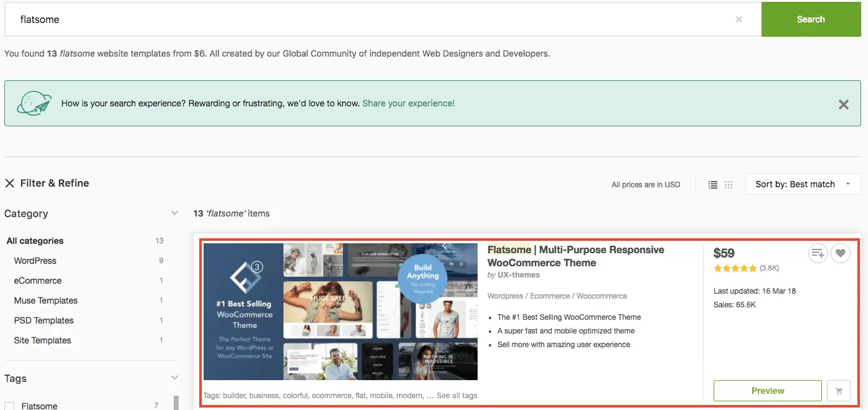Screen dimensions: 868x410
Task: Click the colorful tag
Action: (x=296, y=396)
